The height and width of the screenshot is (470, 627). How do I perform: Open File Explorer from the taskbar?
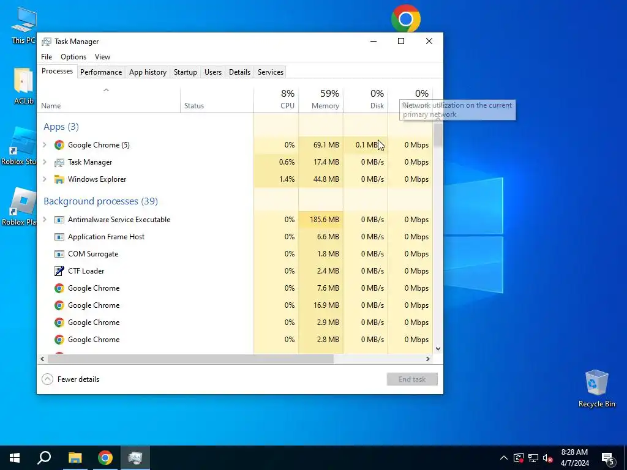75,458
